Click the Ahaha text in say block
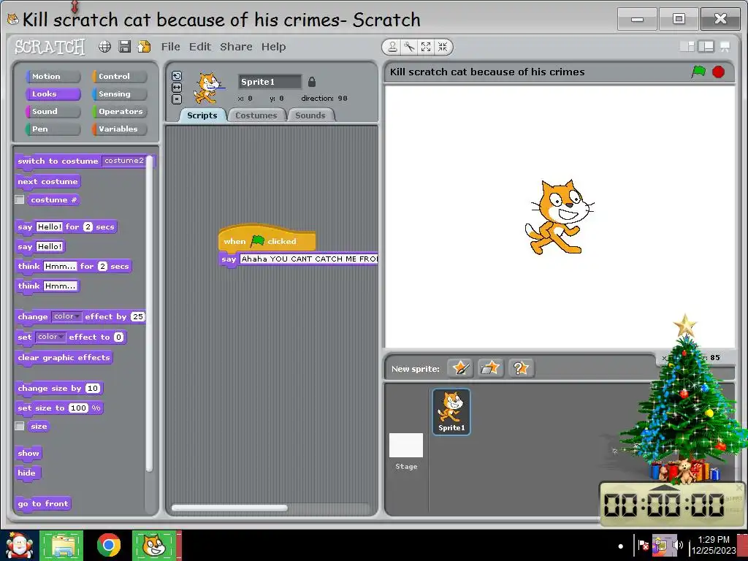The height and width of the screenshot is (561, 748). pyautogui.click(x=308, y=259)
